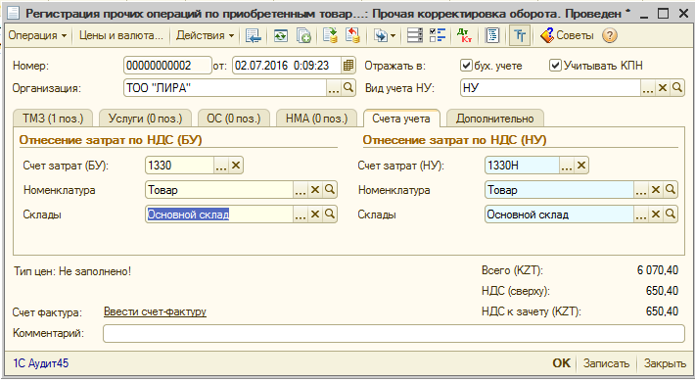Click the post document icon with green arrow
This screenshot has height=382, width=695.
(x=330, y=35)
